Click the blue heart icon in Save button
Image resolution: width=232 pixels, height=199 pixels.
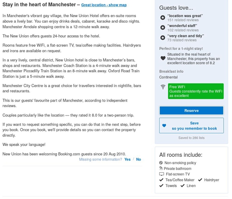pyautogui.click(x=164, y=126)
